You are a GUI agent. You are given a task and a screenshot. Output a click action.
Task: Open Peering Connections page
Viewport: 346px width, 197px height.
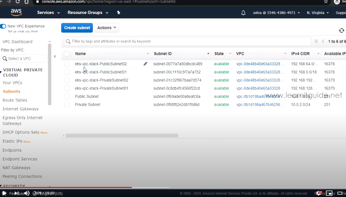pyautogui.click(x=22, y=176)
